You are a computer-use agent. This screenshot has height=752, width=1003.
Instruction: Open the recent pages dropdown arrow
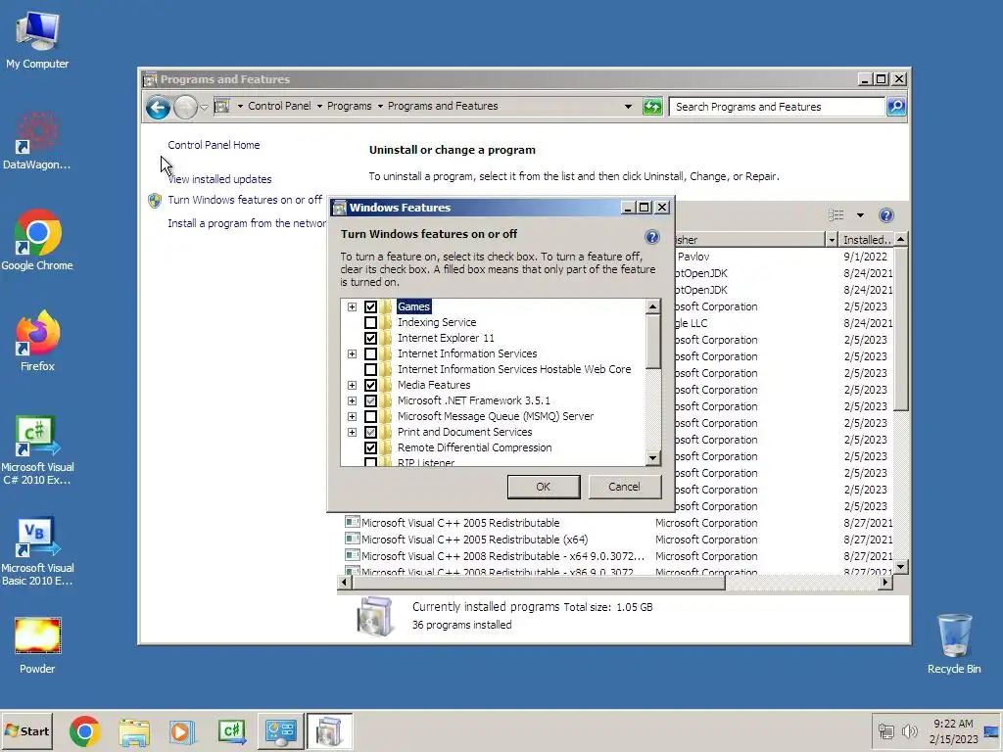pos(204,107)
